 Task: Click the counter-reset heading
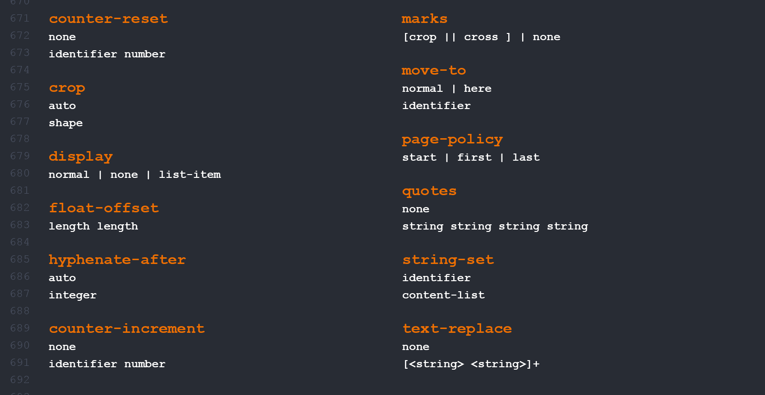109,19
